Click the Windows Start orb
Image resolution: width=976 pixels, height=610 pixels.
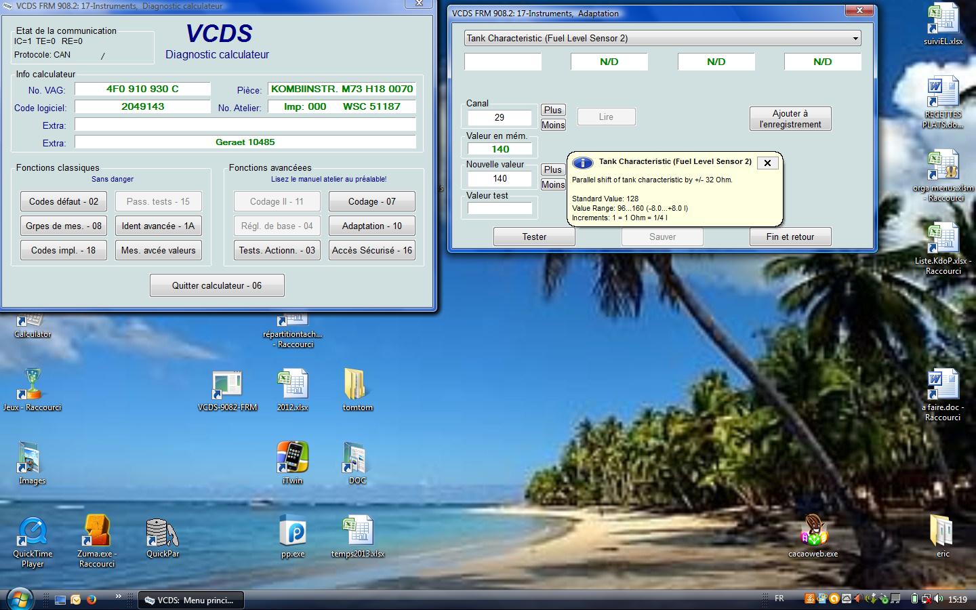point(20,599)
